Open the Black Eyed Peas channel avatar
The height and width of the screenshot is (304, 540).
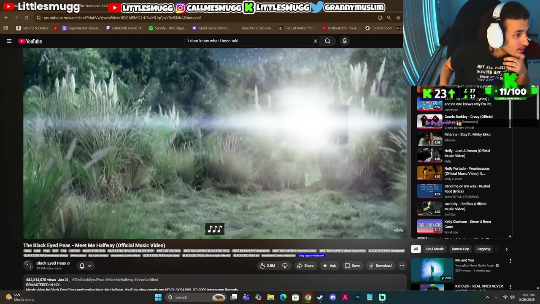click(28, 266)
